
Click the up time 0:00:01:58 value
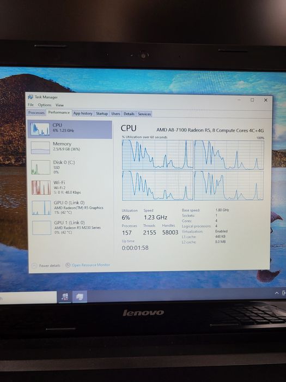click(135, 248)
